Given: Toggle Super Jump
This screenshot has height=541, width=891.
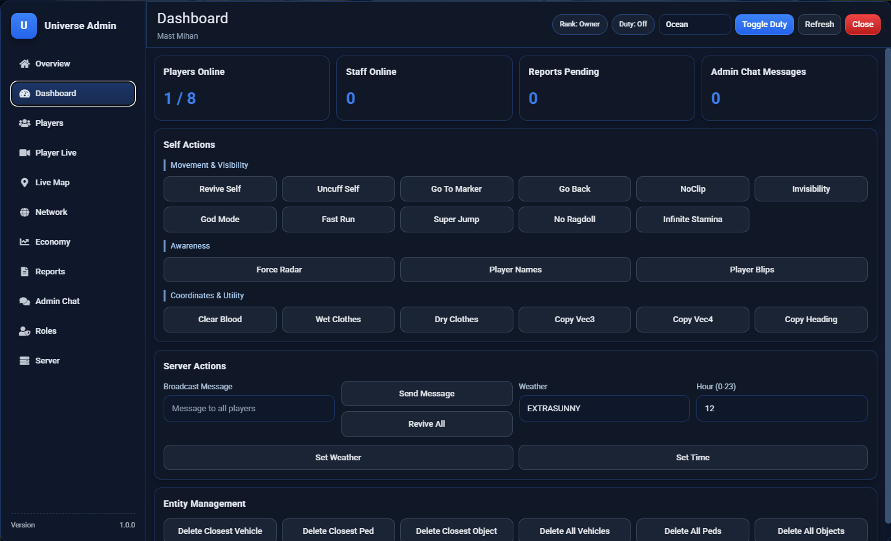Looking at the screenshot, I should point(456,219).
